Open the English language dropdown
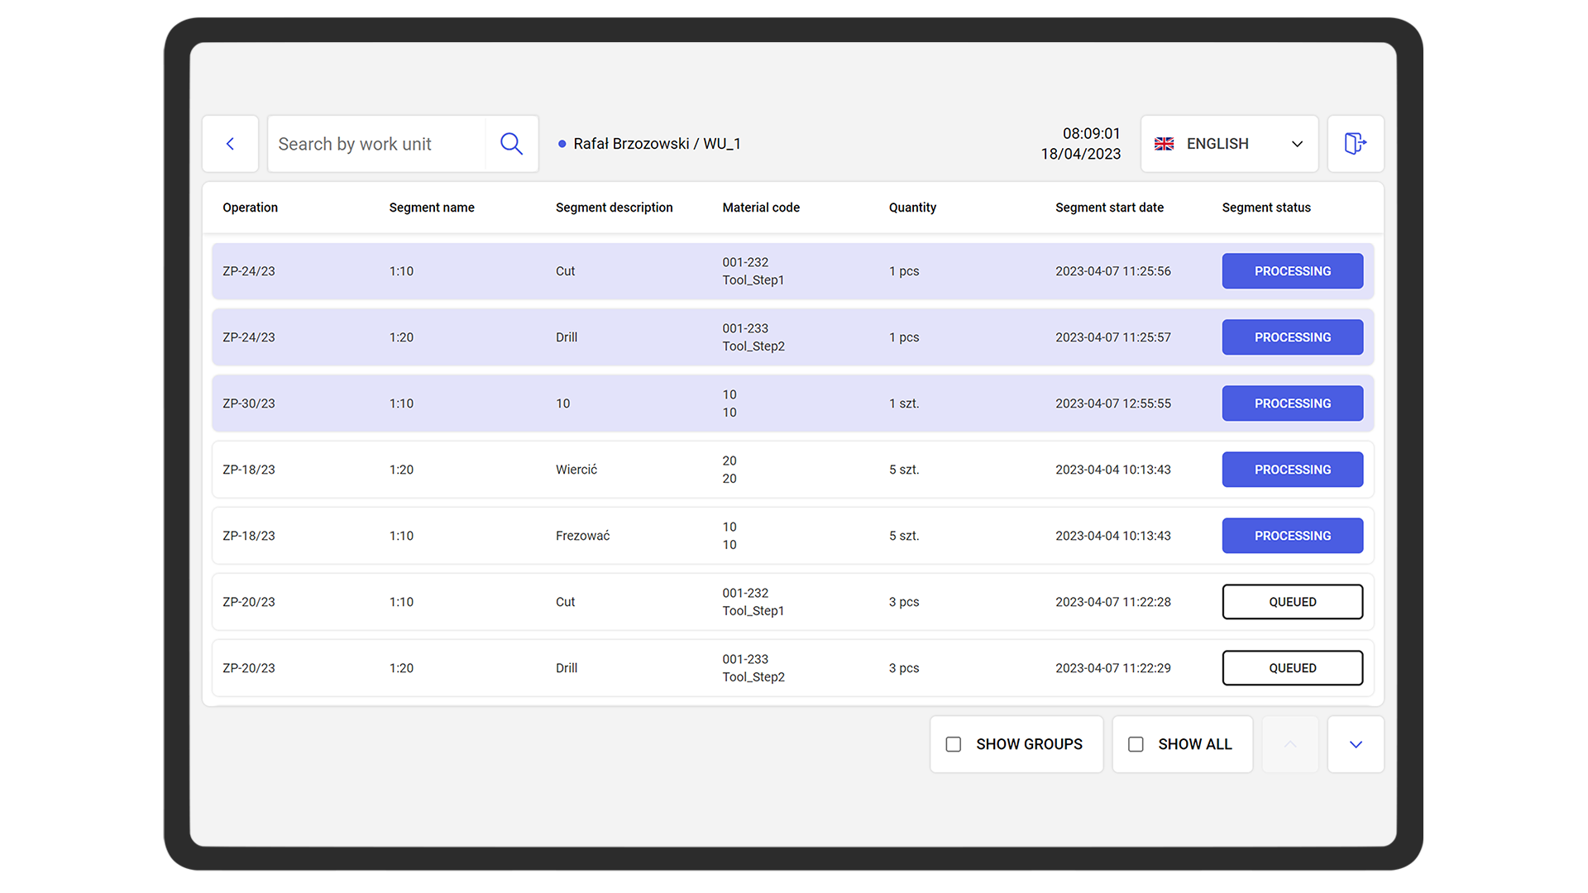This screenshot has height=893, width=1588. click(1217, 144)
